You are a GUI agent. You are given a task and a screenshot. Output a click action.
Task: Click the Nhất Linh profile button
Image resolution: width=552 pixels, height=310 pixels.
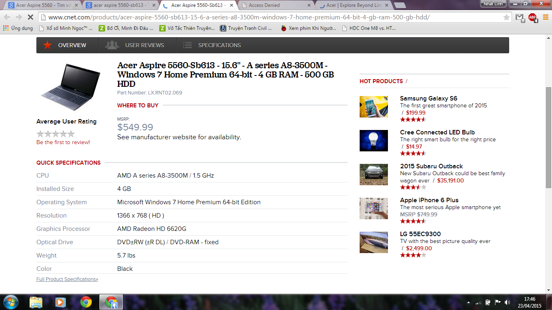coord(493,3)
